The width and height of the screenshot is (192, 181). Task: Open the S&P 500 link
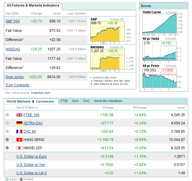13,21
